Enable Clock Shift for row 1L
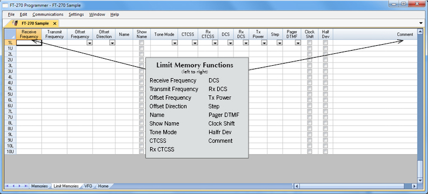This screenshot has height=194, width=428. [x=310, y=43]
